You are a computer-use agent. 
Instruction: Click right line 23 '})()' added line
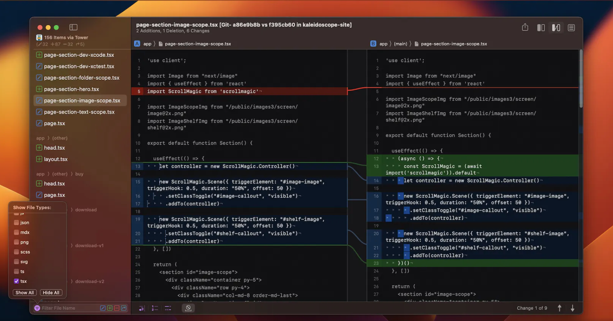click(x=472, y=263)
